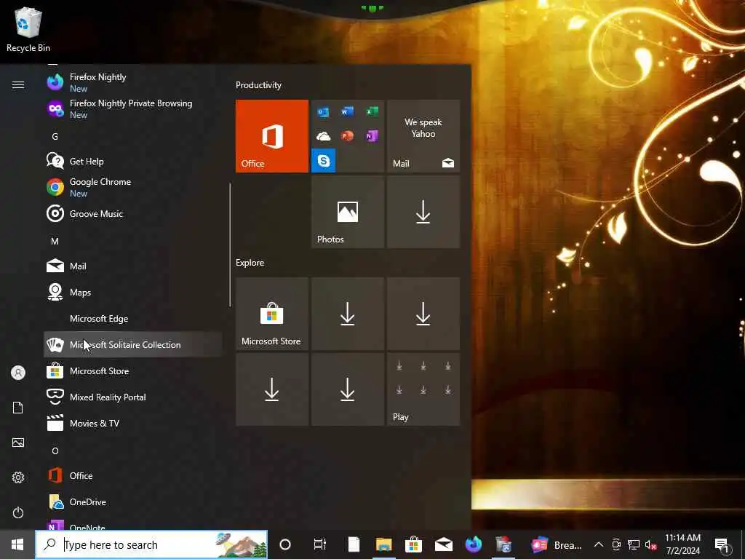This screenshot has height=559, width=745.
Task: Open Documents from Start sidebar
Action: coord(18,408)
